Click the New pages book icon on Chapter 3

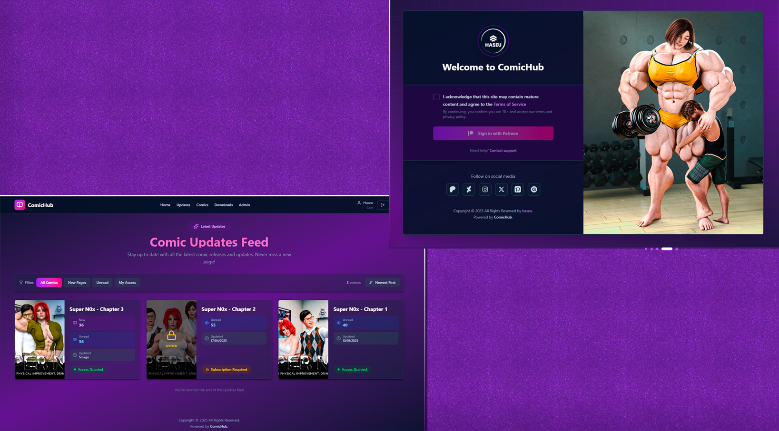[x=75, y=323]
